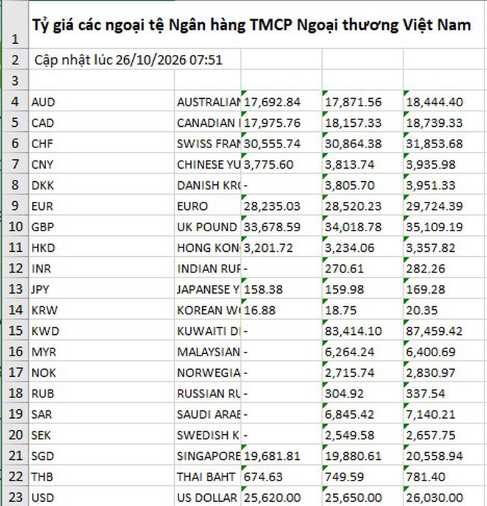Click the SEK currency code cell
This screenshot has width=487, height=506.
[101, 434]
